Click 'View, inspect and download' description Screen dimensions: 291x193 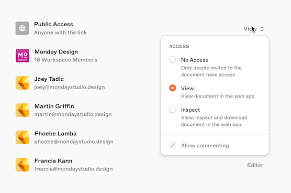coord(214,121)
